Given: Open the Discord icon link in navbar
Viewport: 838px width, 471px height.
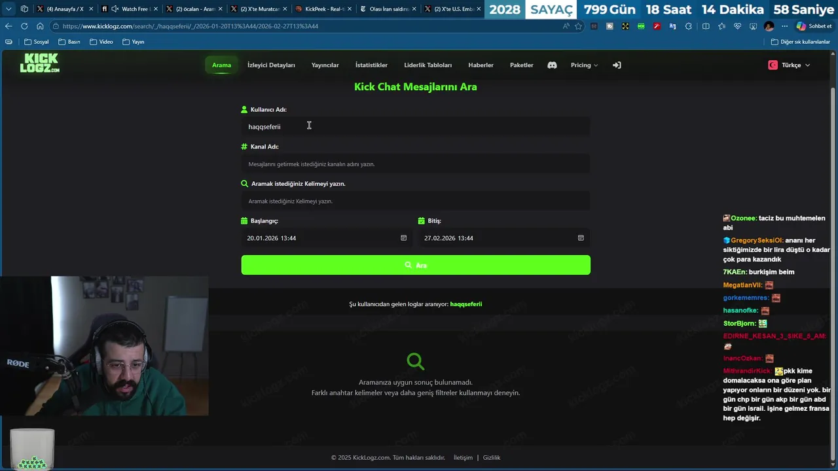Looking at the screenshot, I should click(552, 65).
